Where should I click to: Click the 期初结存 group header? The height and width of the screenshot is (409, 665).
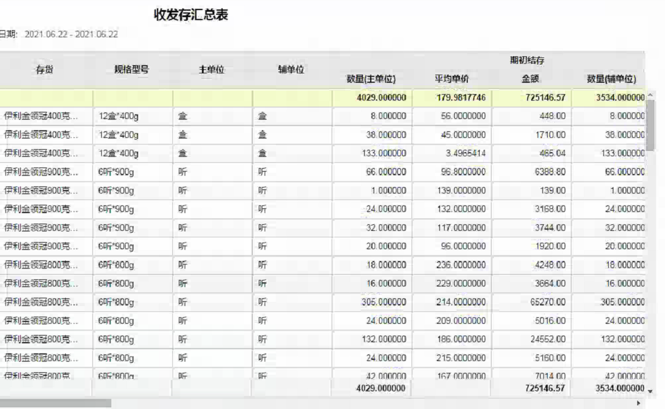[x=527, y=60]
